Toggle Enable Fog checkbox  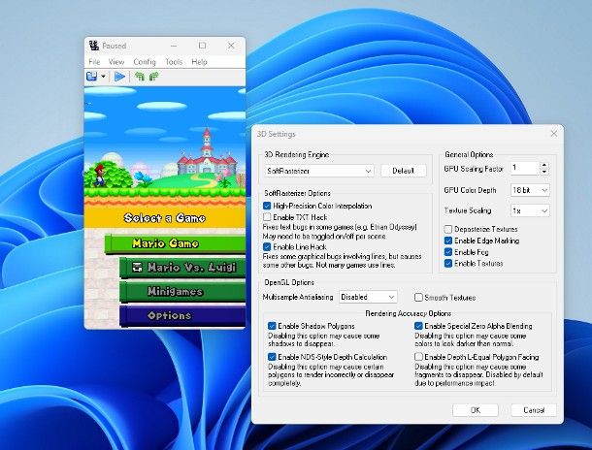click(449, 251)
